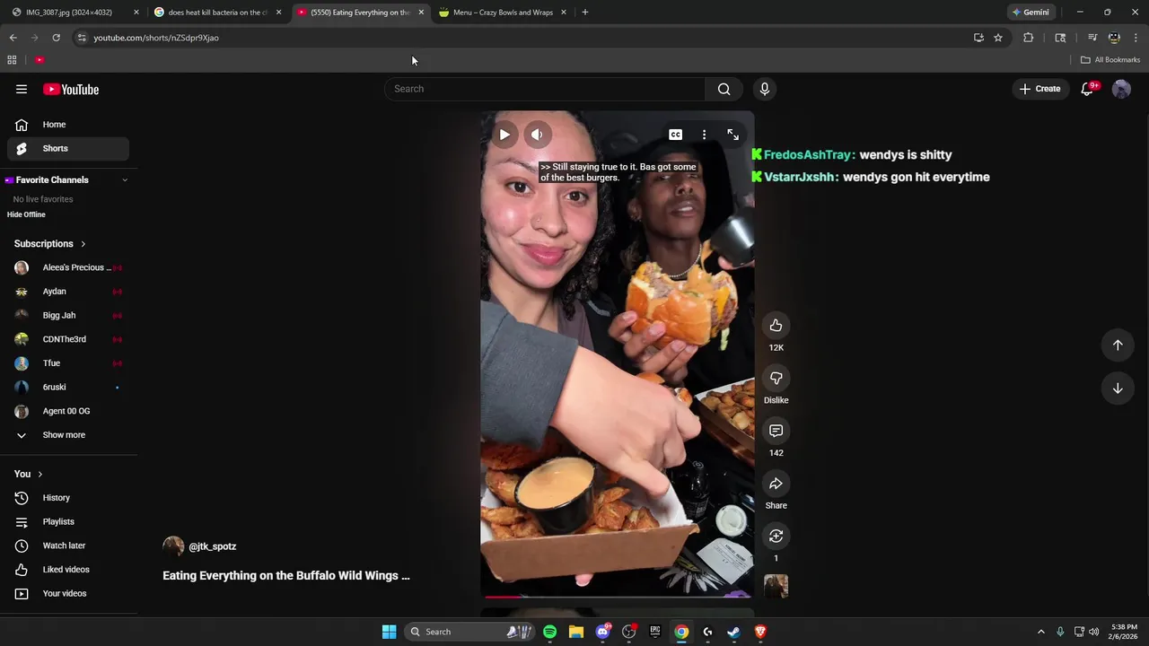1149x646 pixels.
Task: Share this Short
Action: tap(776, 484)
